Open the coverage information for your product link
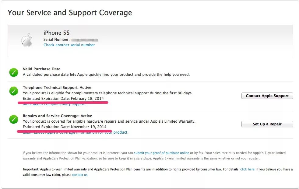299x189 pixels. [x=76, y=132]
